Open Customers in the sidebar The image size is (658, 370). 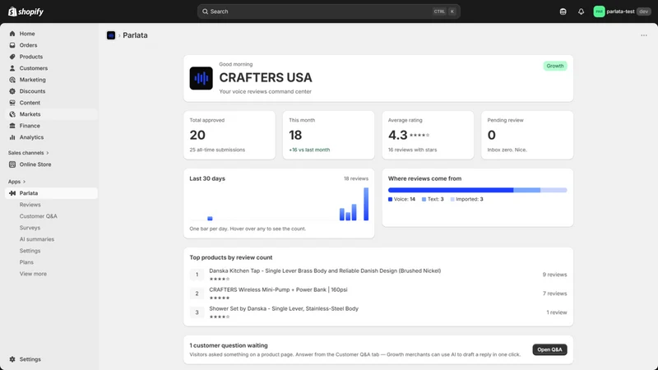coord(34,68)
